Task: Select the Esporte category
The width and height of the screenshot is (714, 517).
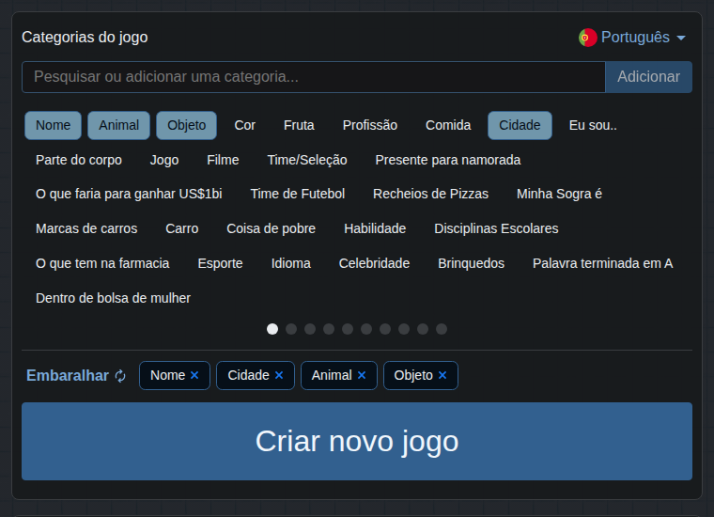Action: click(x=220, y=263)
